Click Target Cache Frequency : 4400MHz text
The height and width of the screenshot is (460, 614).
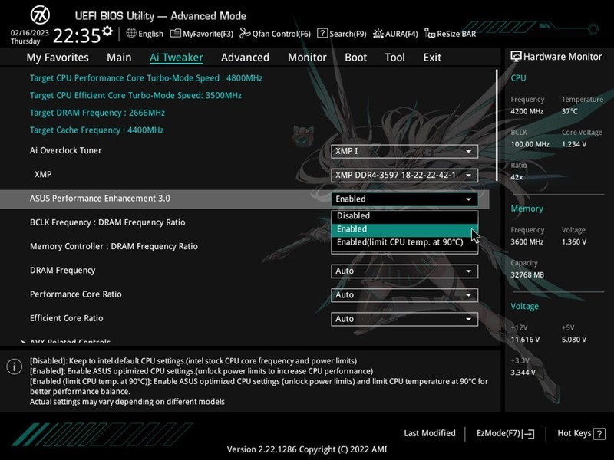pos(97,130)
